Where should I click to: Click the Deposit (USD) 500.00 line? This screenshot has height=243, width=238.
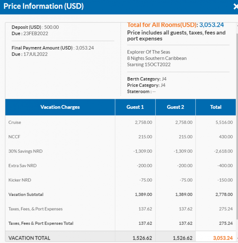[x=35, y=27]
